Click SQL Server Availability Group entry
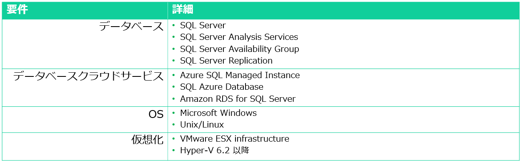Image resolution: width=521 pixels, height=162 pixels. tap(240, 49)
